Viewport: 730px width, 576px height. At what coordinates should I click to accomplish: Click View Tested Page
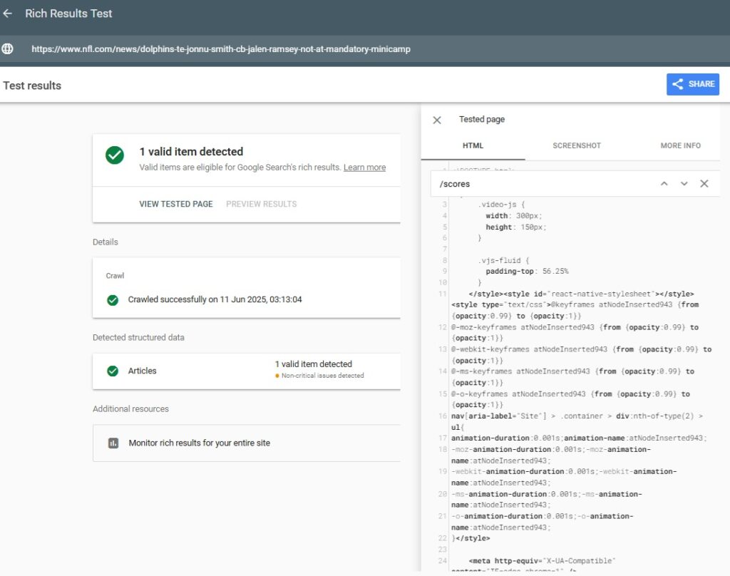175,204
